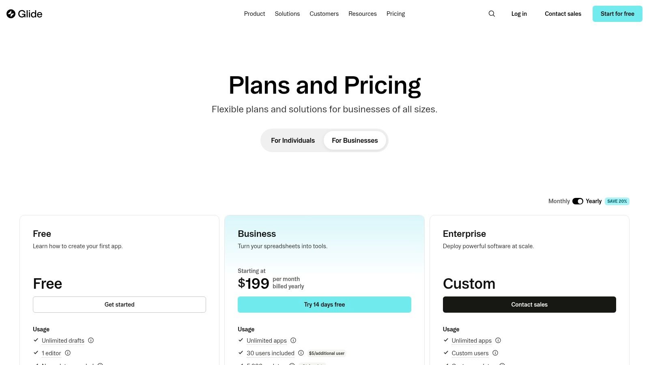
Task: Click the info icon for Enterprise Unlimited apps
Action: click(x=498, y=341)
